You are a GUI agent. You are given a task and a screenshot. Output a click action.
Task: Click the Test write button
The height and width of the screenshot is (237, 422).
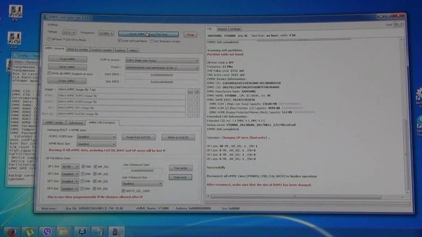click(x=181, y=168)
